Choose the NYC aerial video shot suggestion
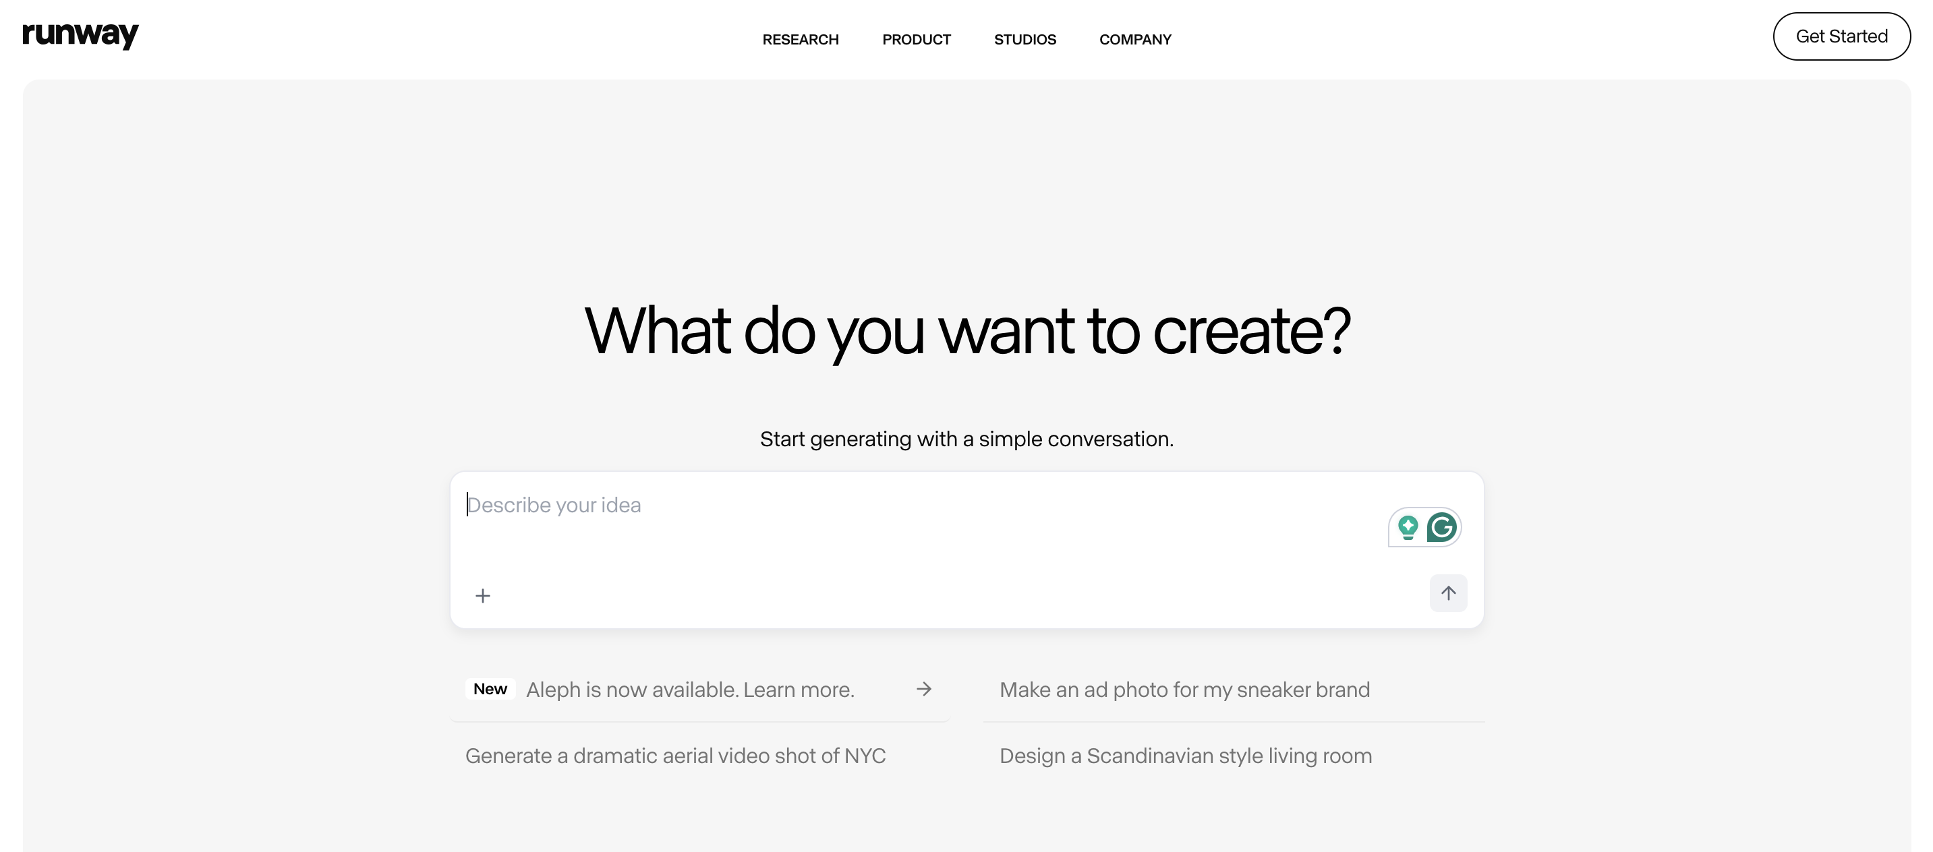The height and width of the screenshot is (852, 1933). point(675,755)
